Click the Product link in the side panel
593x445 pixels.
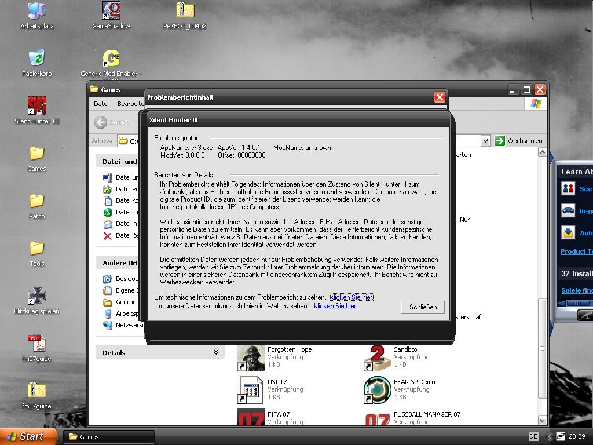(x=577, y=251)
